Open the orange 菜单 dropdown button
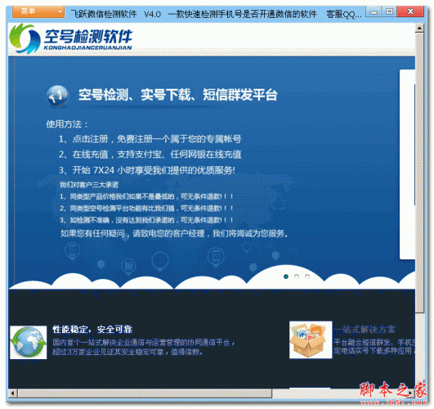434x409 pixels. tap(38, 12)
